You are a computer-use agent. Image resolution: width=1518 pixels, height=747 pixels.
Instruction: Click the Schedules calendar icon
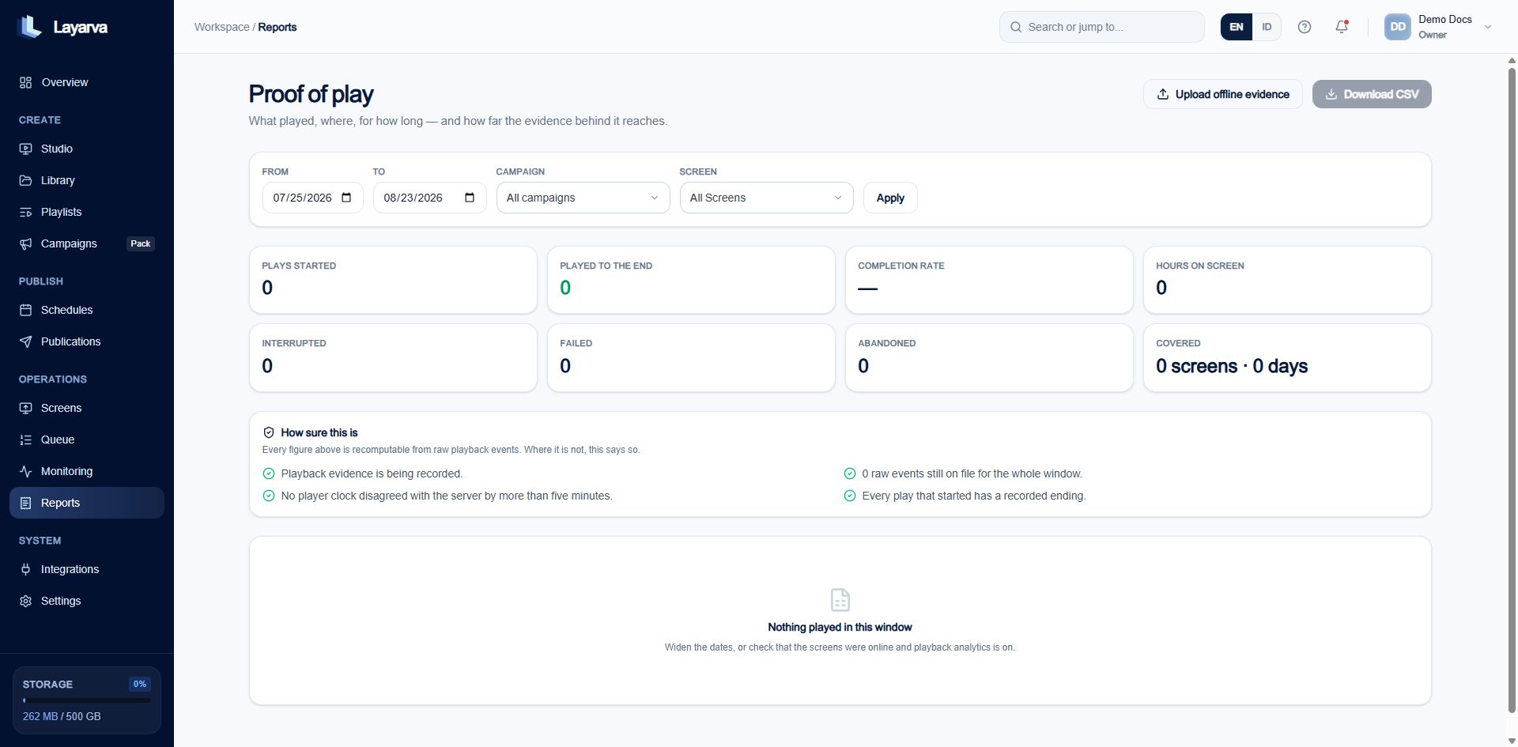[x=26, y=310]
